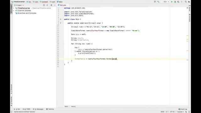Click run gutter arrow beside main method

(61, 23)
